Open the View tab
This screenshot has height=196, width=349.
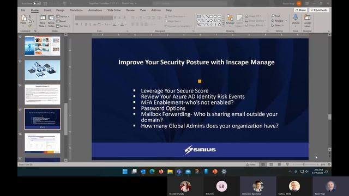pyautogui.click(x=143, y=10)
